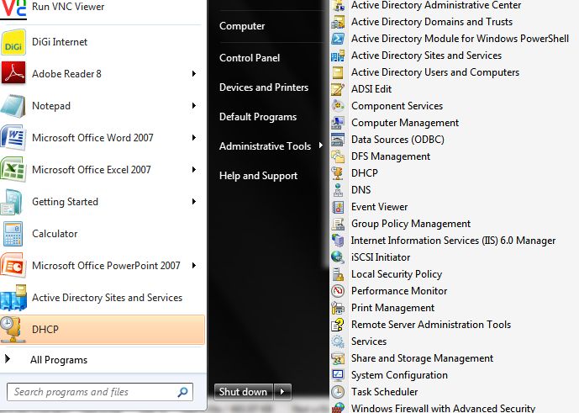Image resolution: width=579 pixels, height=413 pixels.
Task: Click DNS icon in Administrative Tools
Action: tap(338, 190)
